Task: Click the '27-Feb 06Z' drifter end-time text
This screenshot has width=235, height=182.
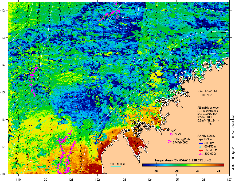Action: click(180, 142)
